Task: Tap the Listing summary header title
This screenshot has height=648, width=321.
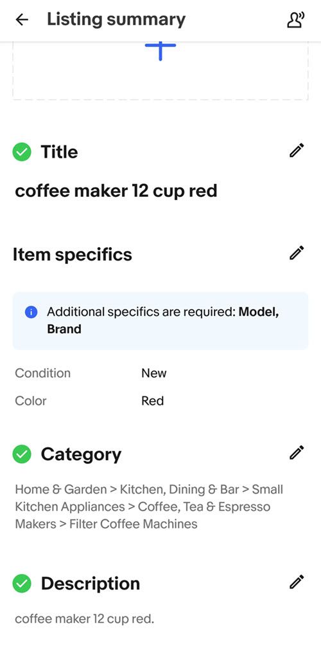Action: point(116,19)
